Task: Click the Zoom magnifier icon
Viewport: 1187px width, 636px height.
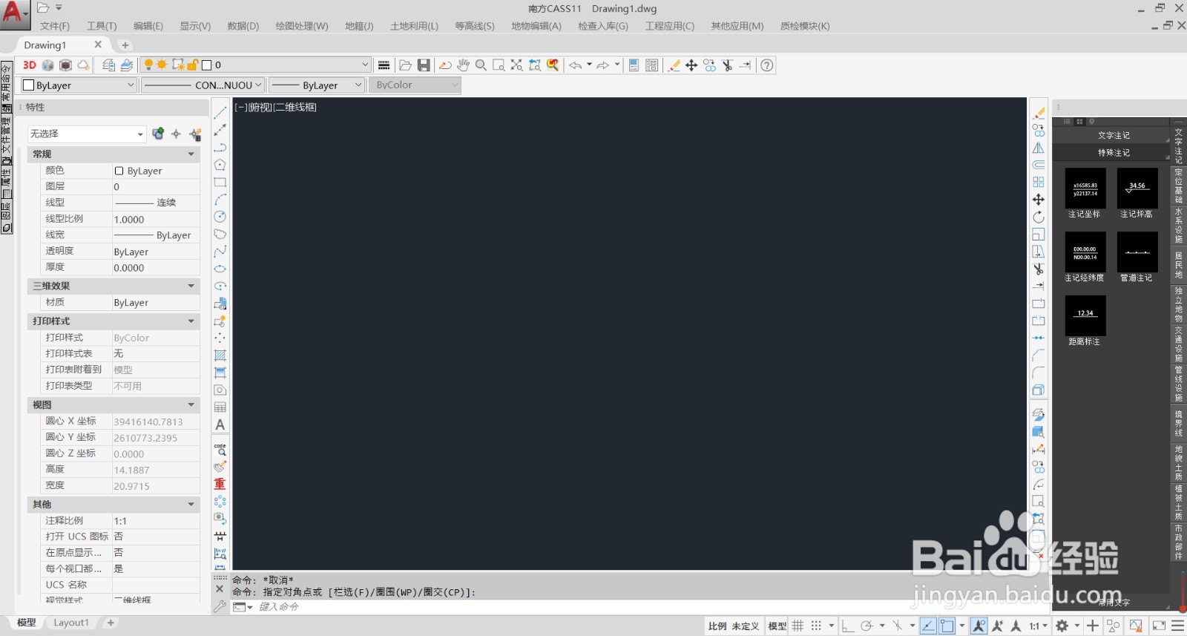Action: [x=481, y=65]
